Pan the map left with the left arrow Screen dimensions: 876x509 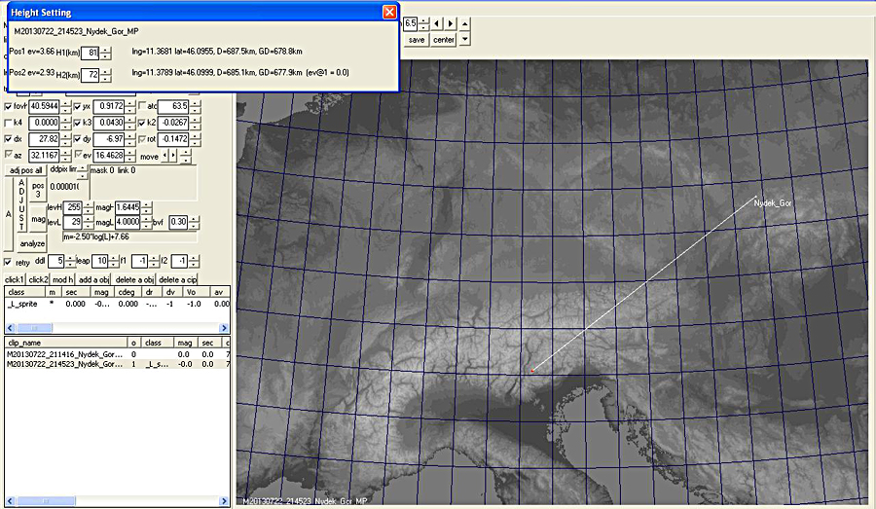coord(437,23)
